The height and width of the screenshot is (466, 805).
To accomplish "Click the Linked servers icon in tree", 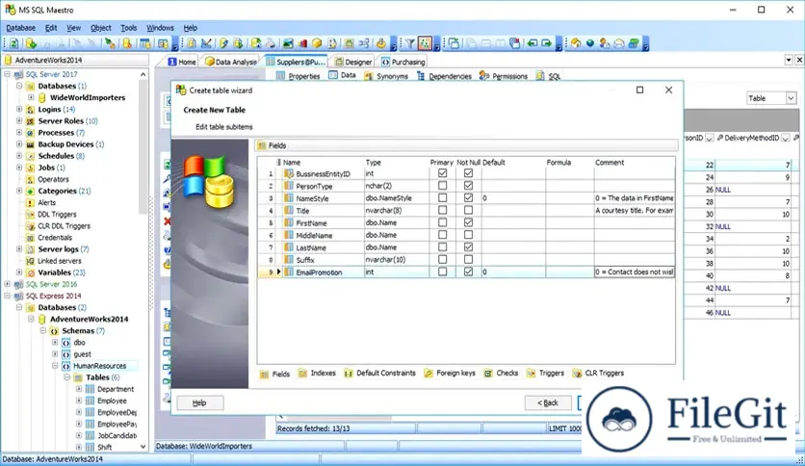I will (x=30, y=261).
